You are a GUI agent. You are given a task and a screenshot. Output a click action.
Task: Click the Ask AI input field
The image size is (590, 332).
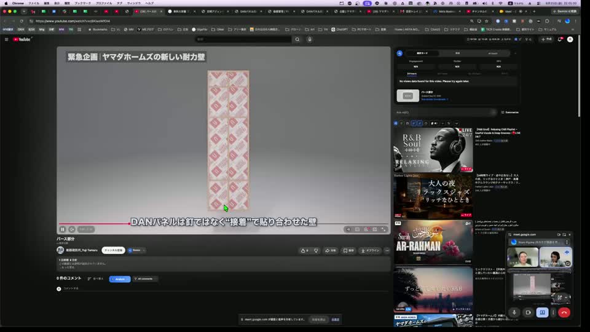[x=445, y=113]
